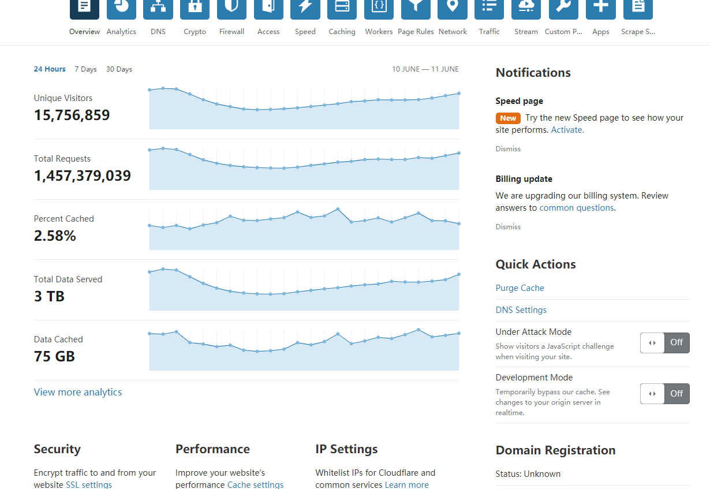Click the Network location pin icon

[453, 8]
